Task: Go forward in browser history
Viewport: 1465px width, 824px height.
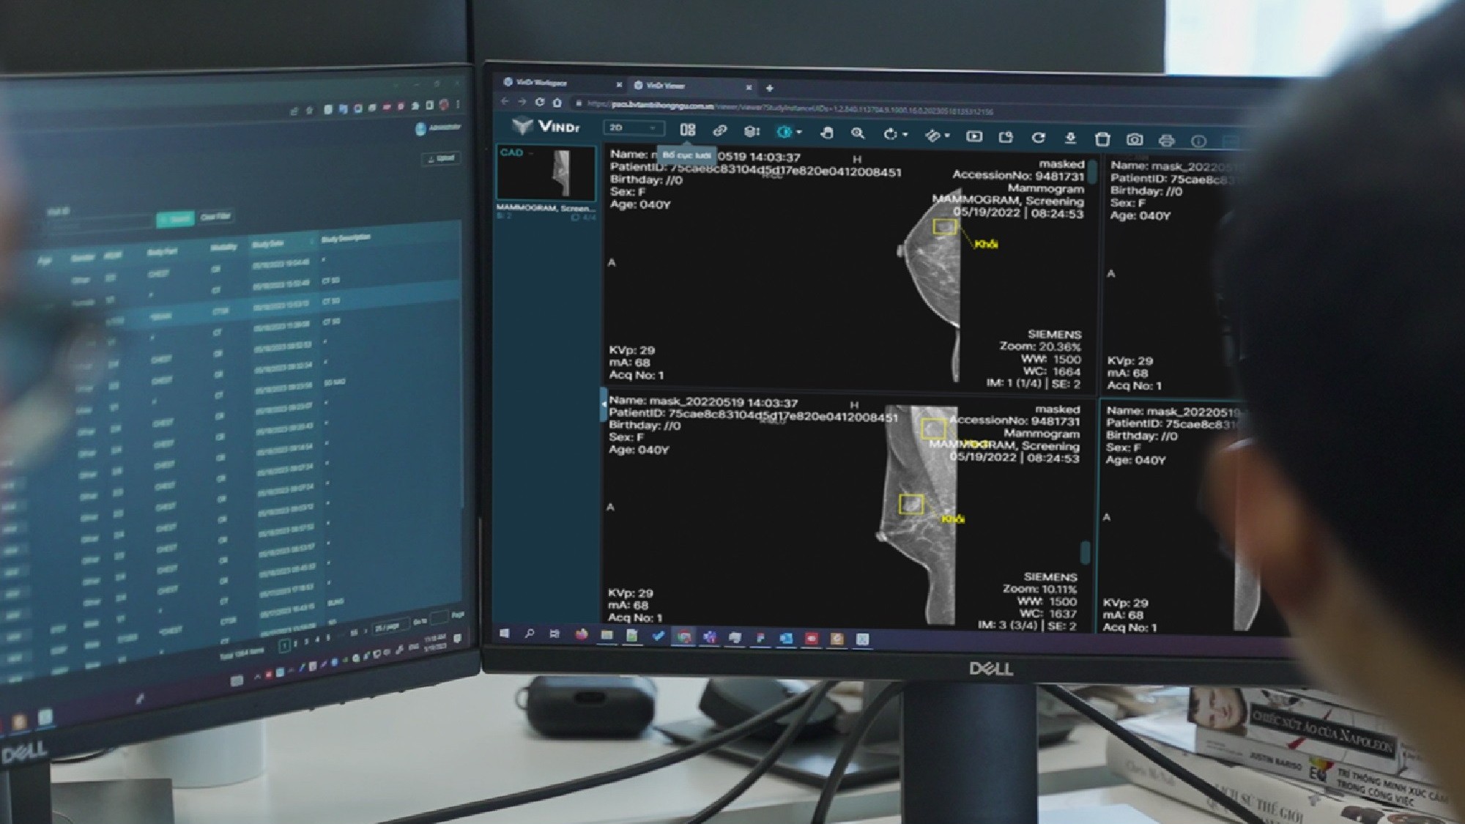Action: 522,101
